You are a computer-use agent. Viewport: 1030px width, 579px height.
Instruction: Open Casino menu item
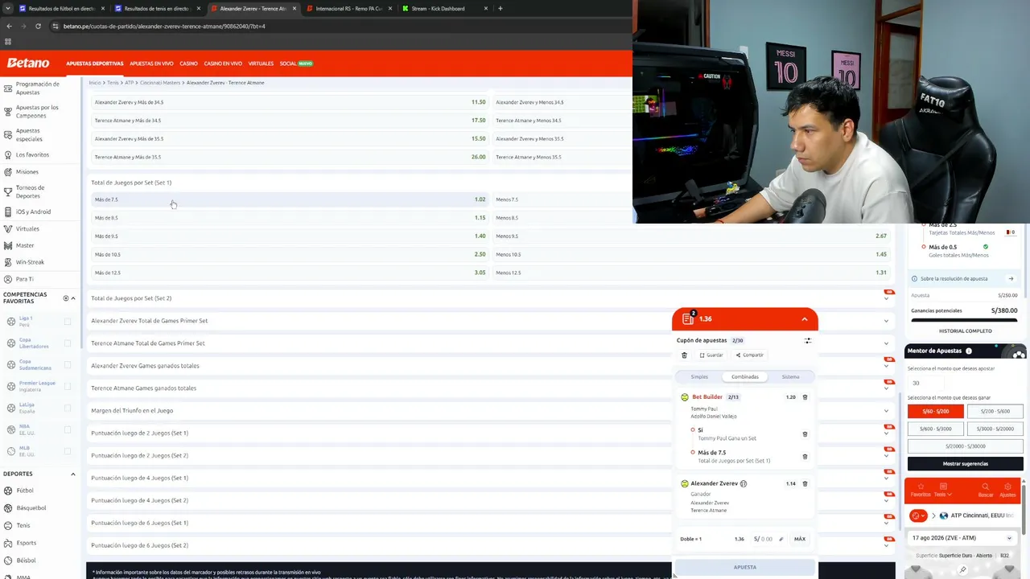(188, 63)
